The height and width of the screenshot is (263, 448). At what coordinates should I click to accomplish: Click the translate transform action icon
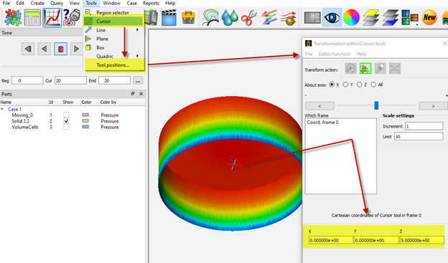coord(350,69)
